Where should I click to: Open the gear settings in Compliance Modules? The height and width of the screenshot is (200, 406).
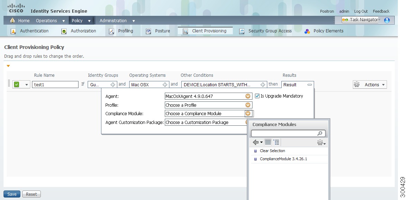click(x=321, y=143)
